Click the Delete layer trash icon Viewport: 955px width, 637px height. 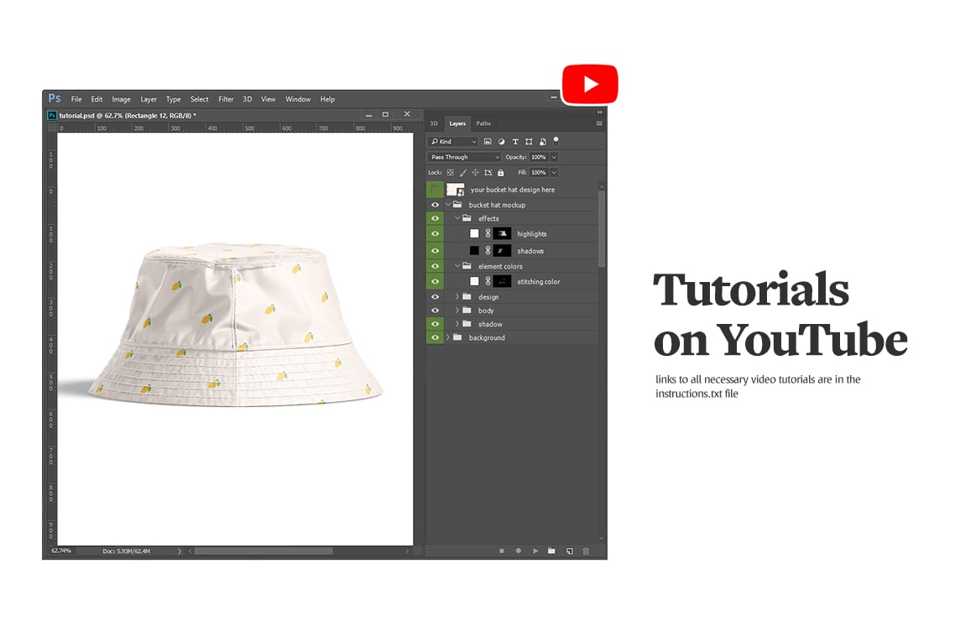586,551
